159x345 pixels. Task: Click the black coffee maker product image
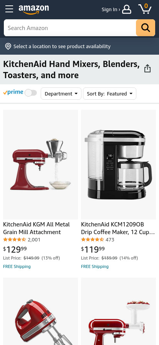(x=118, y=164)
